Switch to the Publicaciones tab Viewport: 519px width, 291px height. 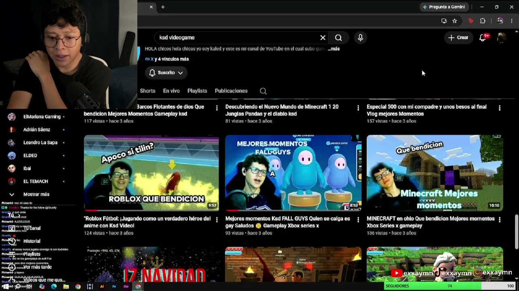point(231,91)
